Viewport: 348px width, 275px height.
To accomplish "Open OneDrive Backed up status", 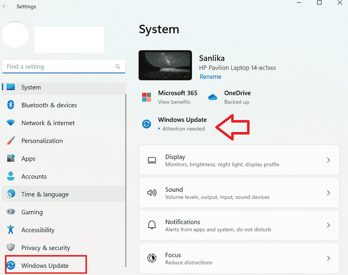I will pos(237,102).
